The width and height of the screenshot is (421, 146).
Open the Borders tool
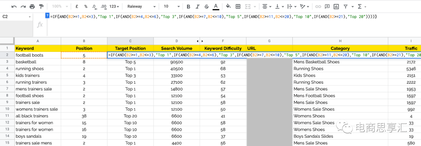tap(238, 6)
